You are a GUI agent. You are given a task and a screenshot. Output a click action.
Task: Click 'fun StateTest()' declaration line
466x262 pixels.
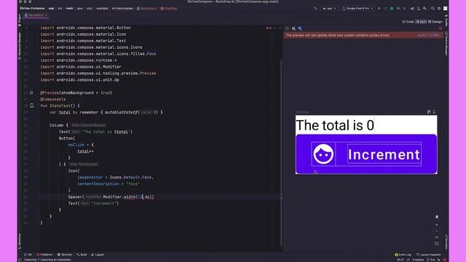pyautogui.click(x=60, y=106)
